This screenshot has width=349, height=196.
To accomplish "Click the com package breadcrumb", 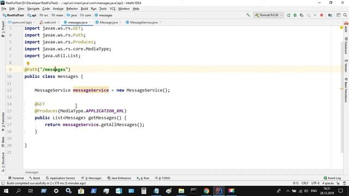I will (x=86, y=15).
